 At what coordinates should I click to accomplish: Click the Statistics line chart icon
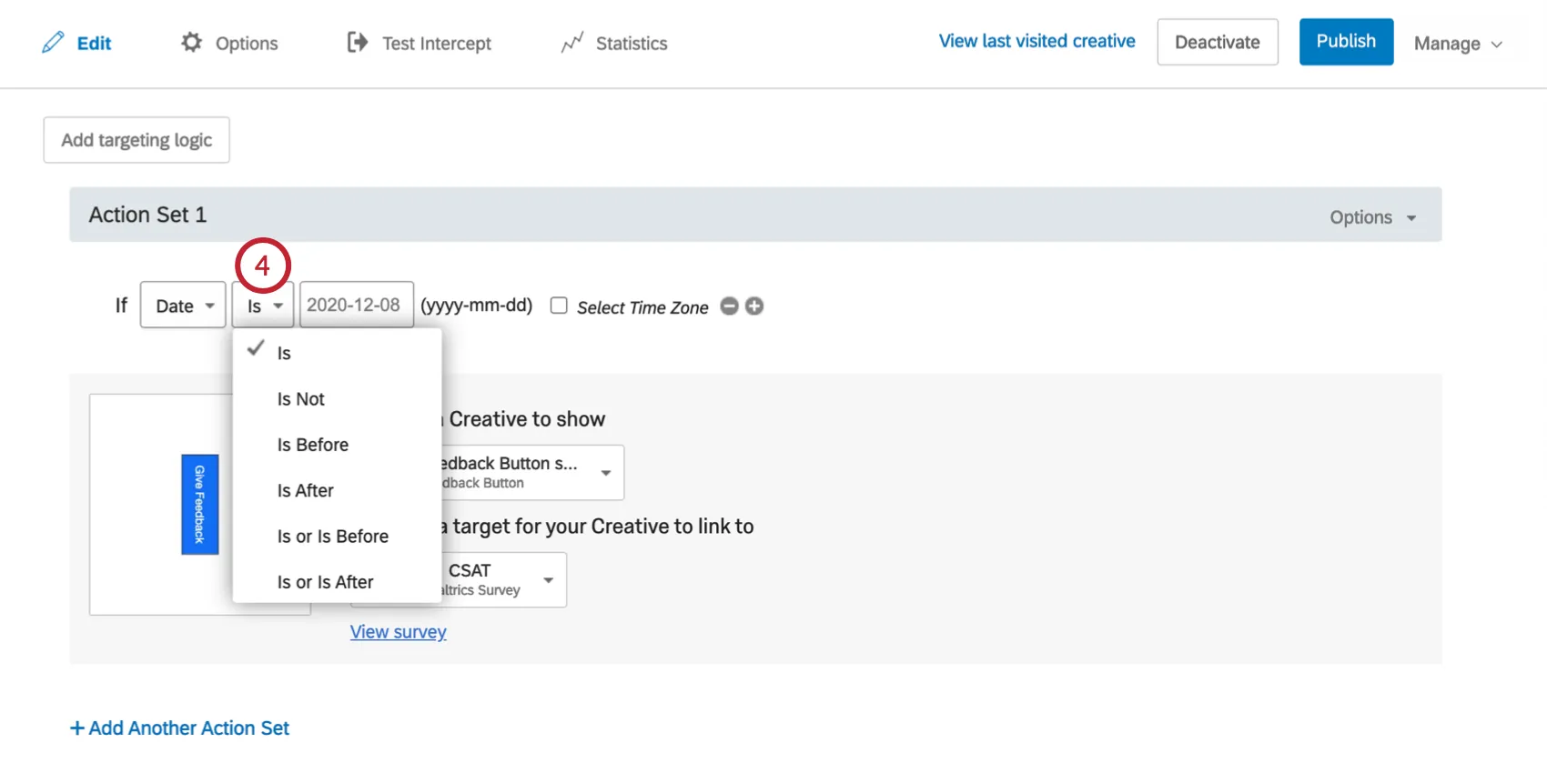tap(571, 43)
